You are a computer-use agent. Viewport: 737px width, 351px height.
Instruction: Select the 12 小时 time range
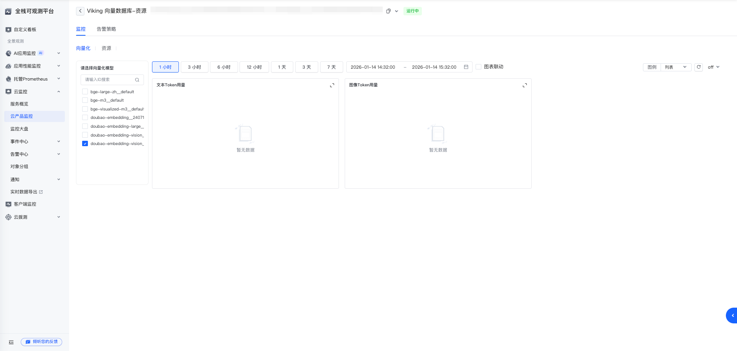tap(254, 67)
